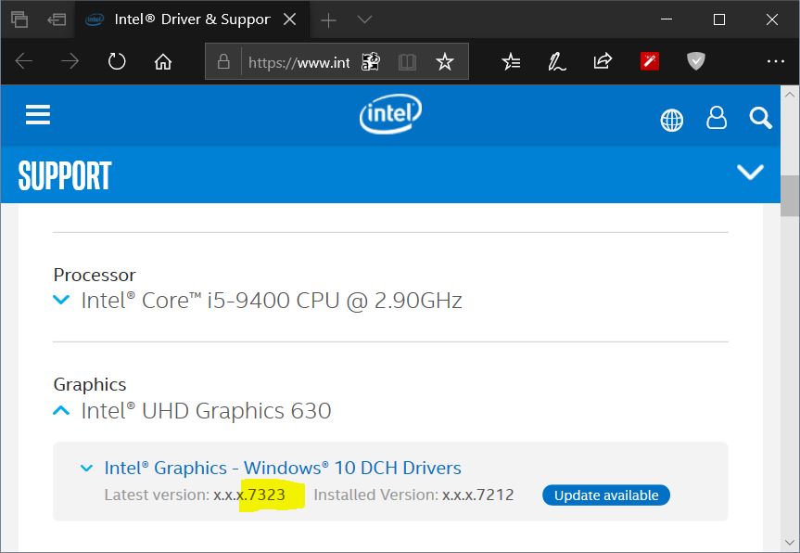Open Intel Graphics Windows 10 DCH Drivers link
Viewport: 800px width, 553px height.
click(283, 468)
